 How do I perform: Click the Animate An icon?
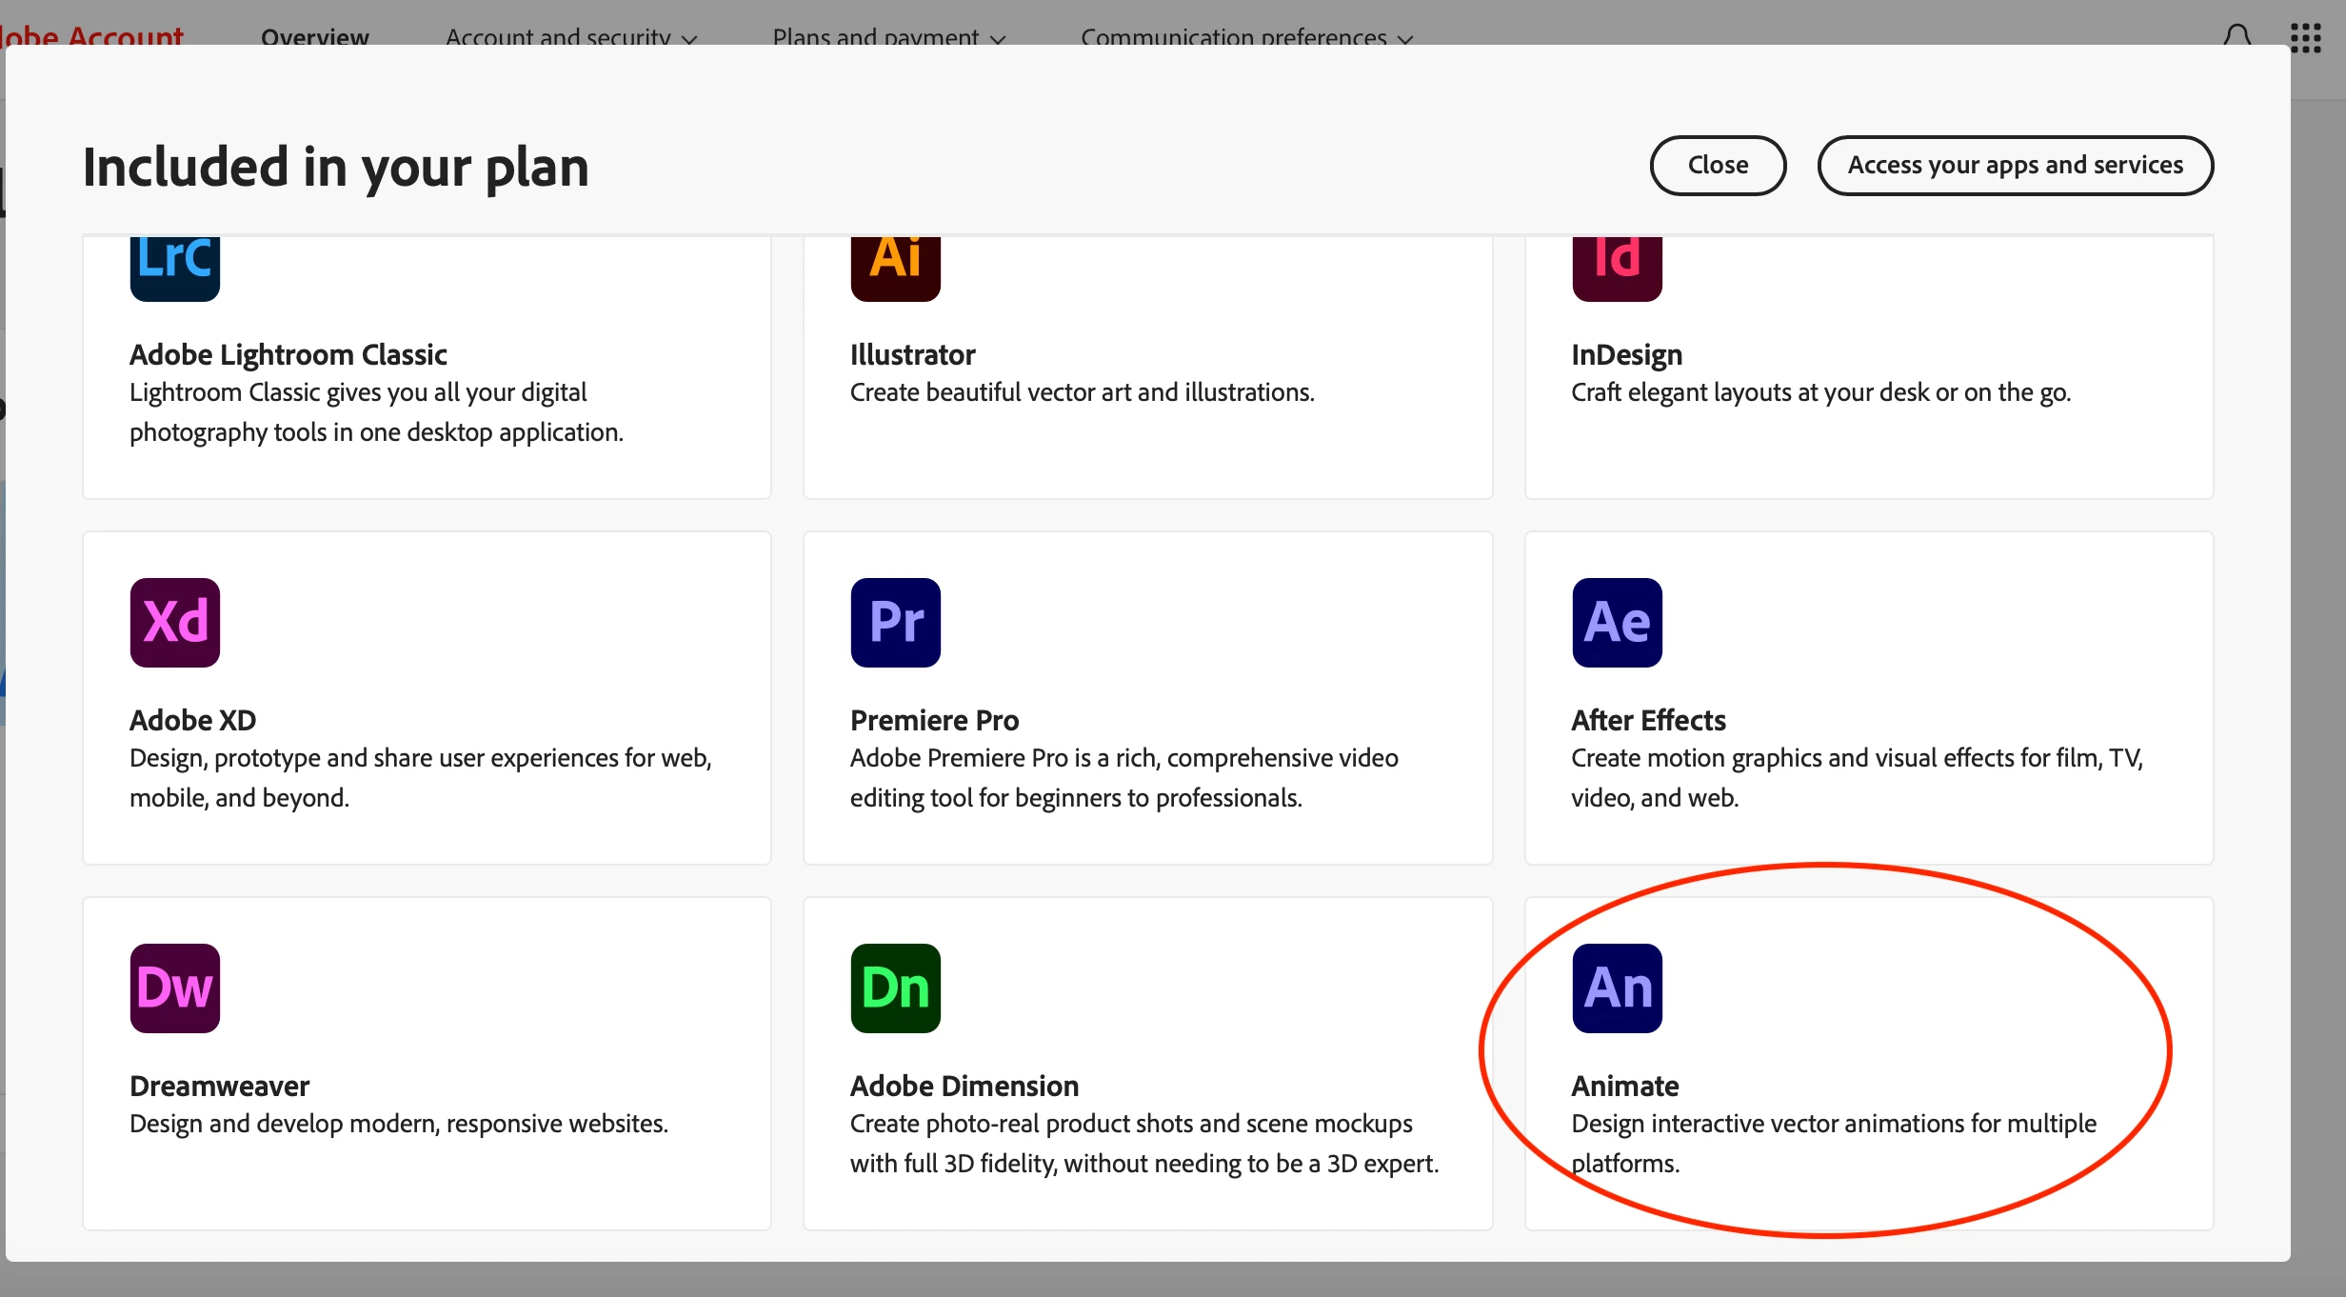click(x=1617, y=988)
